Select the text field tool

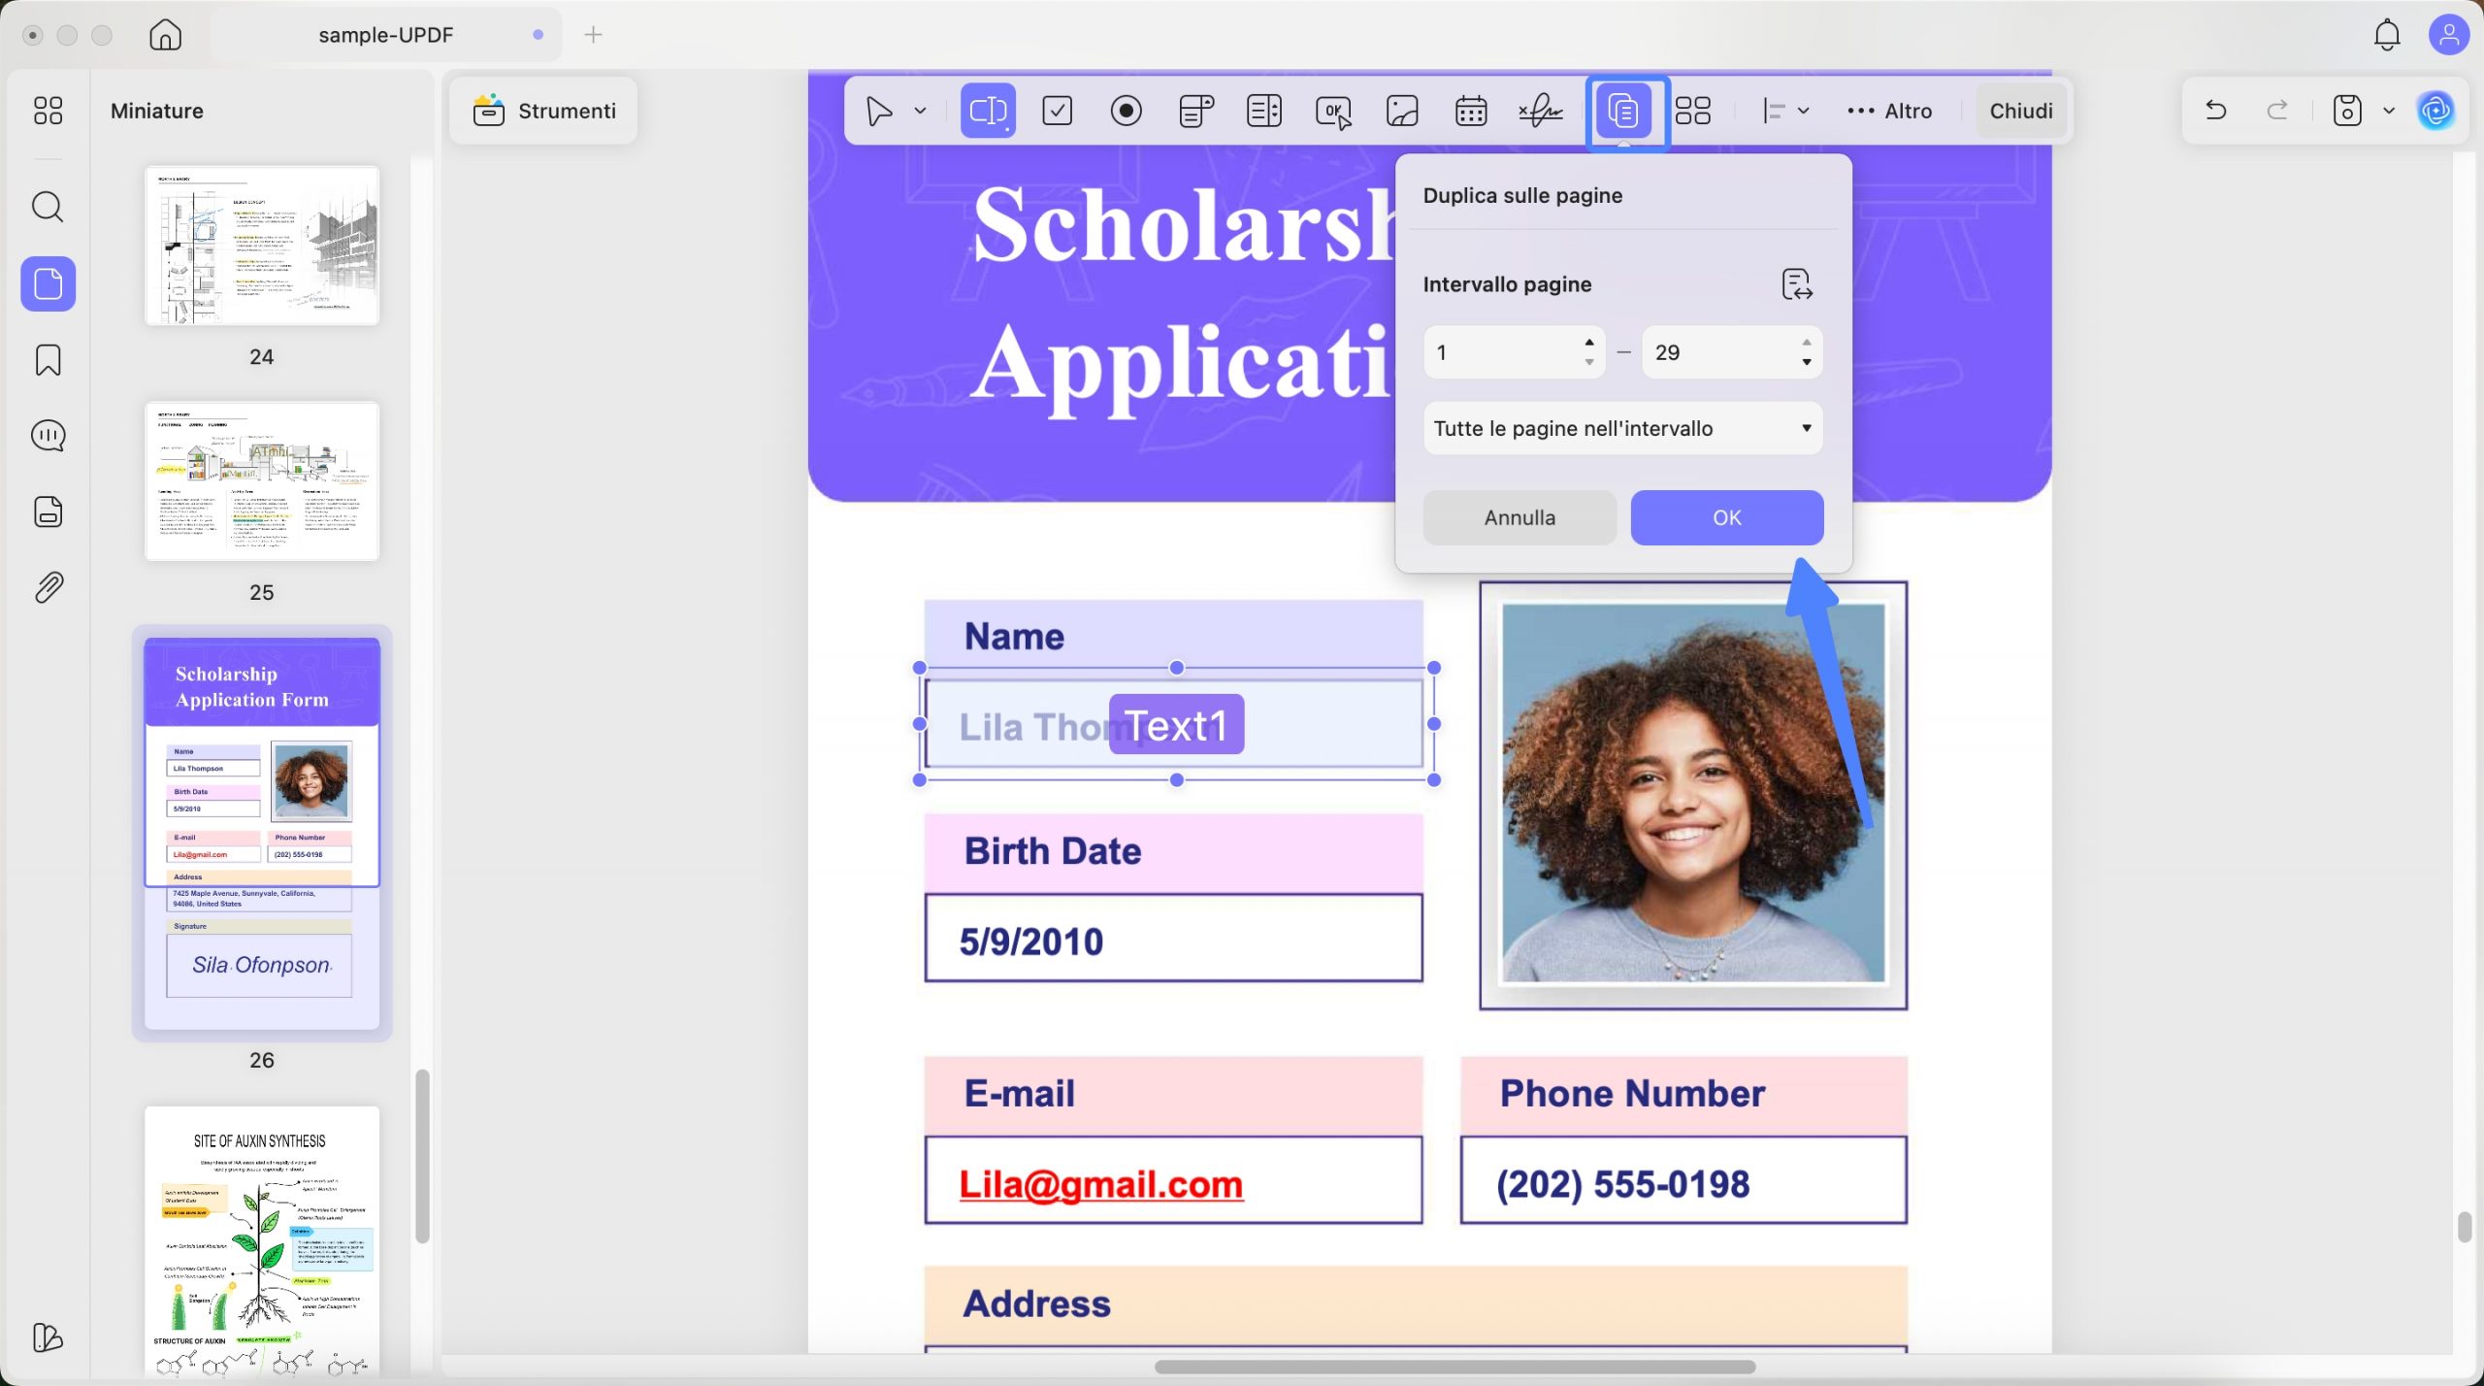click(x=988, y=111)
